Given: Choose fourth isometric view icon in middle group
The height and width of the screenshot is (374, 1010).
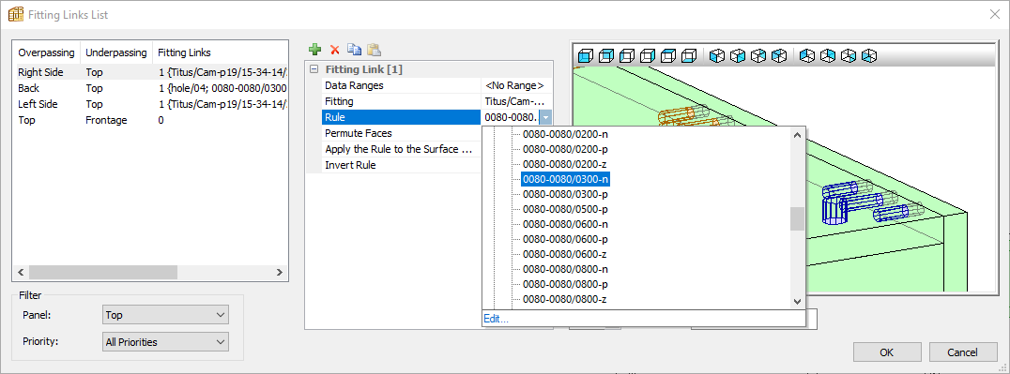Looking at the screenshot, I should [x=779, y=56].
